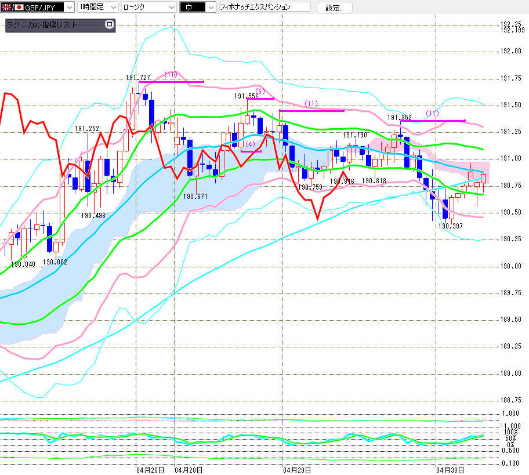Select the 190.493 low price label
Screen dimensions: 529x475
tap(93, 216)
